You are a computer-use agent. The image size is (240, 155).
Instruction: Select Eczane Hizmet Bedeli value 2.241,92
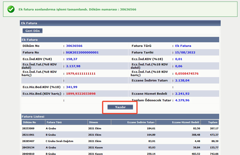(x=182, y=94)
